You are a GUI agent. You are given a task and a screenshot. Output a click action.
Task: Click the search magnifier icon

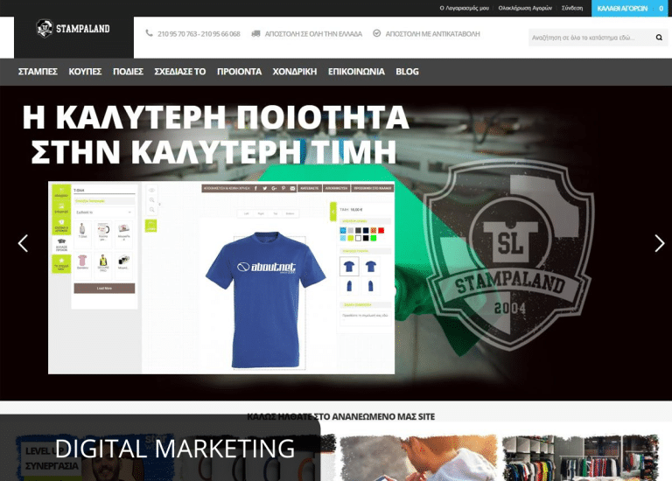[x=659, y=38]
